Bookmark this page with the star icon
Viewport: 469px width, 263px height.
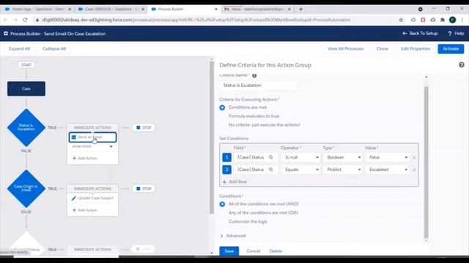[401, 20]
